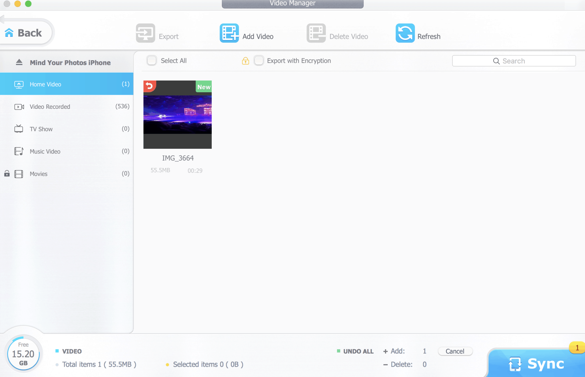Open the Home Video category
Image resolution: width=585 pixels, height=377 pixels.
click(x=45, y=84)
